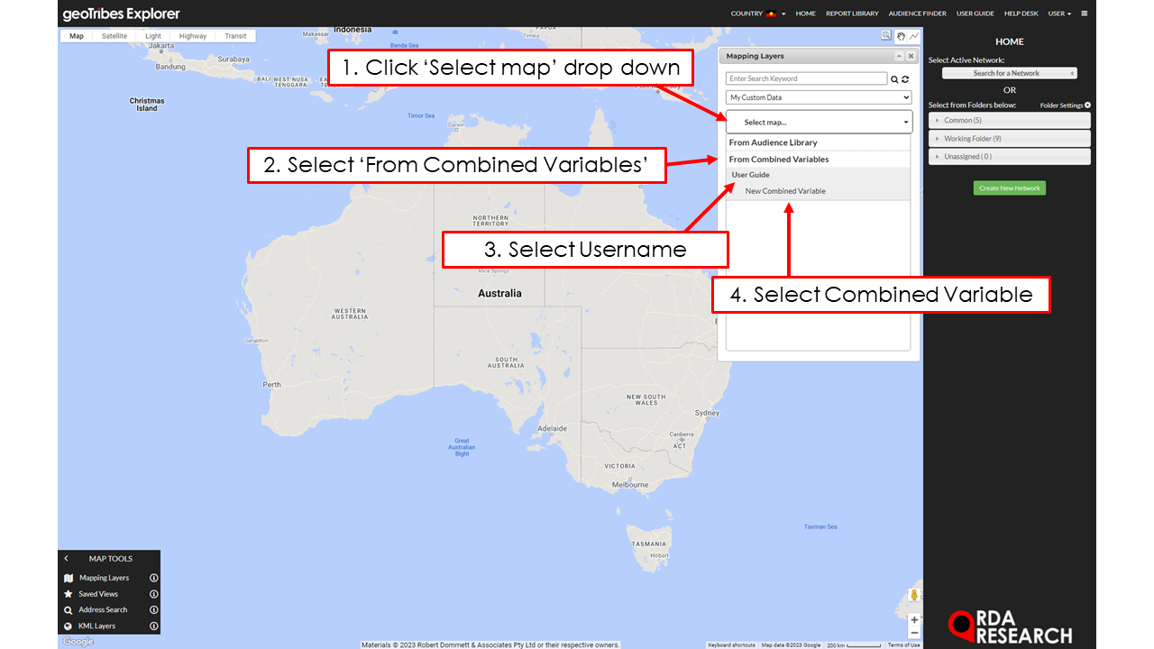The width and height of the screenshot is (1154, 649).
Task: Expand the Common (5) folder
Action: click(x=1010, y=120)
